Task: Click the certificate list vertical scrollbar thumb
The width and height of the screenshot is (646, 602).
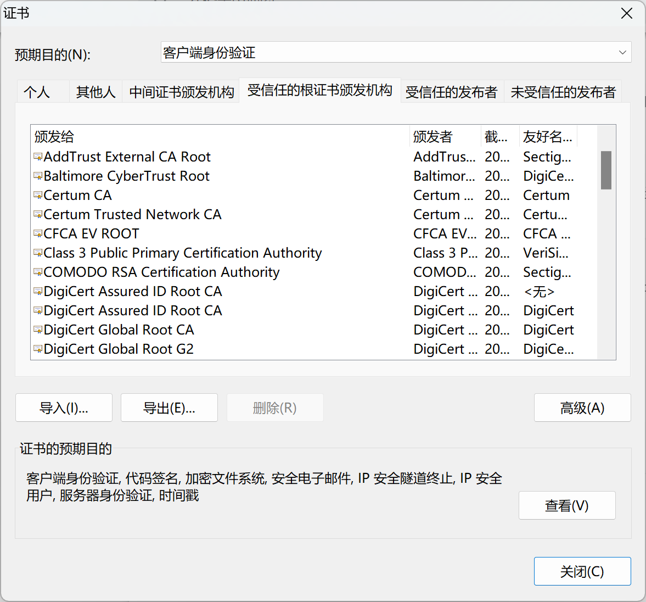Action: tap(606, 170)
